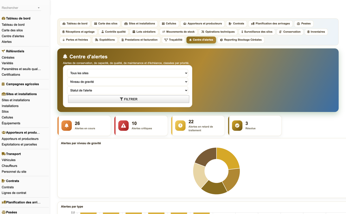Switch to the Pesées tab
The width and height of the screenshot is (346, 214).
pyautogui.click(x=304, y=24)
